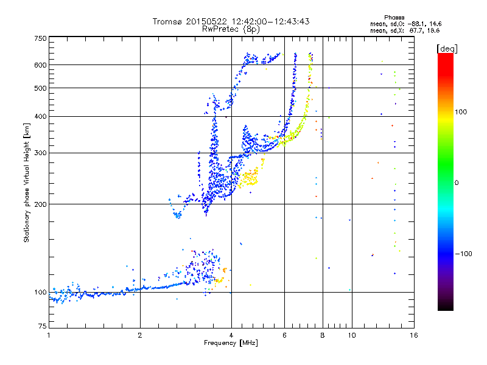
Task: Click the x-axis label '2'
Action: (140, 335)
